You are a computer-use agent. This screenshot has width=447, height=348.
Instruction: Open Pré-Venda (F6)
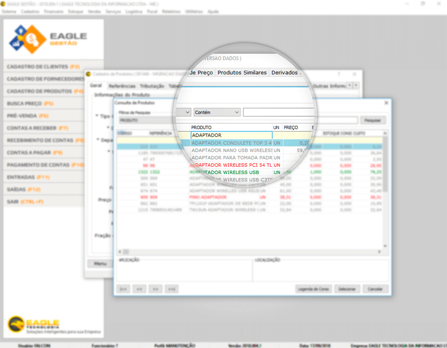44,116
